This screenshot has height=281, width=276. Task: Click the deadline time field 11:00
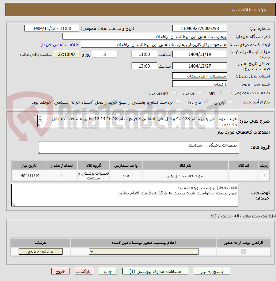144,54
